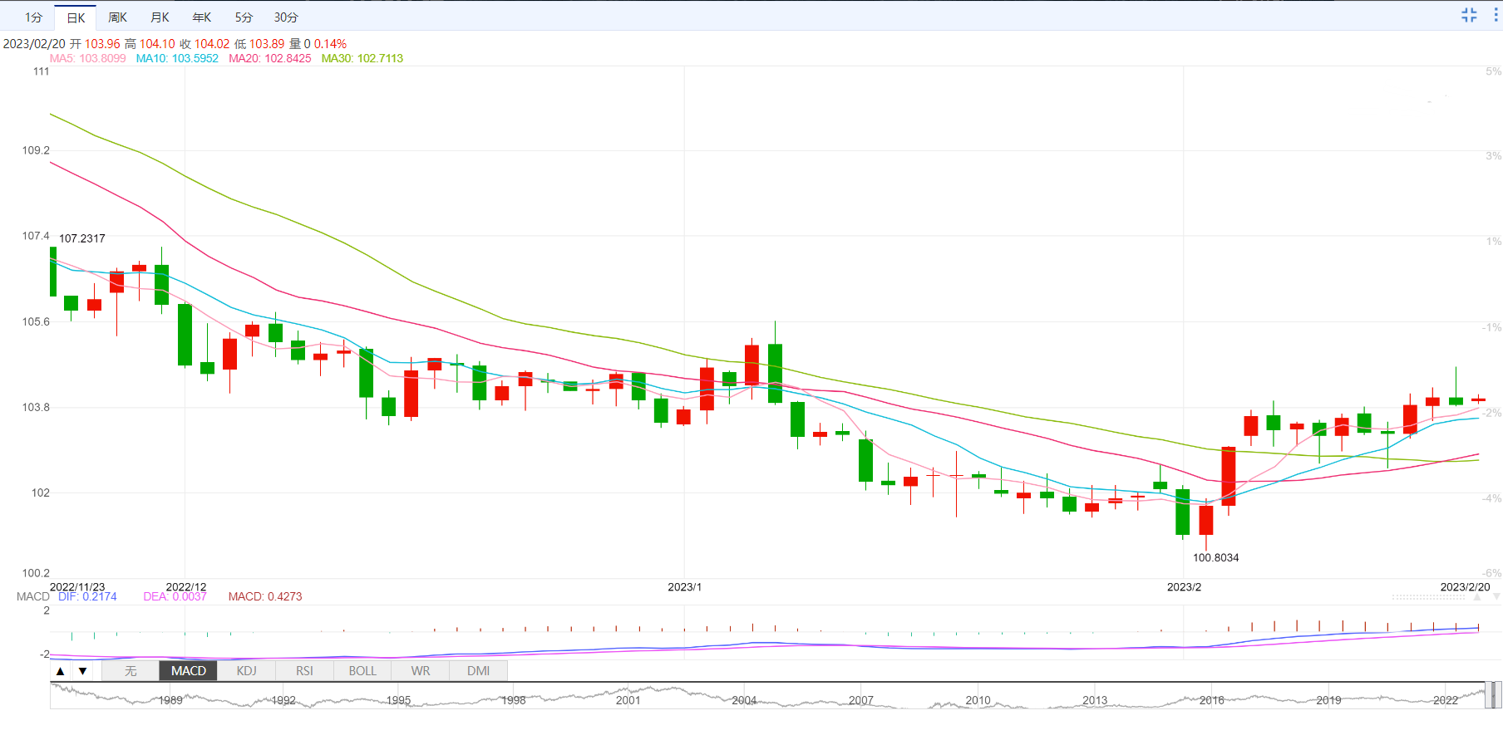The height and width of the screenshot is (740, 1503).
Task: Select the active MACD indicator button
Action: 189,671
